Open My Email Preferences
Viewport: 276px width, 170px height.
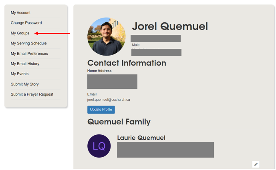[29, 54]
